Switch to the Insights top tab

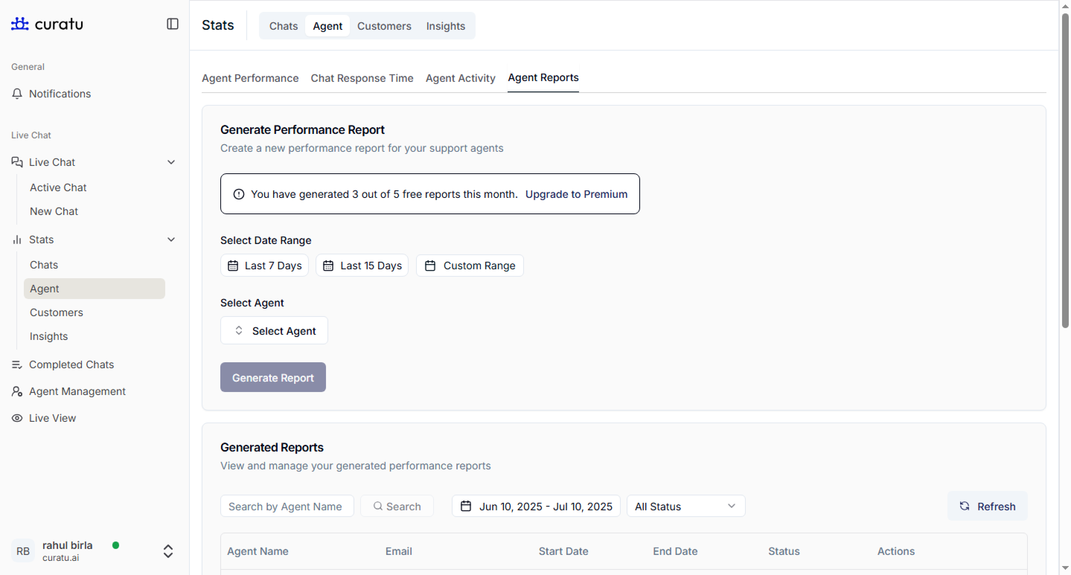(x=445, y=26)
